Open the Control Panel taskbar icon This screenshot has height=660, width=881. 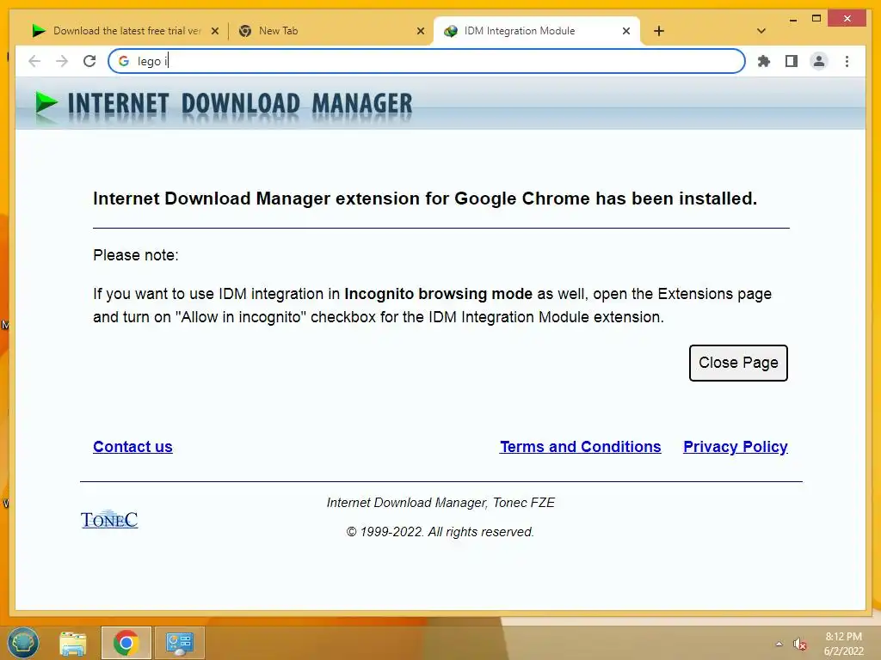(179, 643)
